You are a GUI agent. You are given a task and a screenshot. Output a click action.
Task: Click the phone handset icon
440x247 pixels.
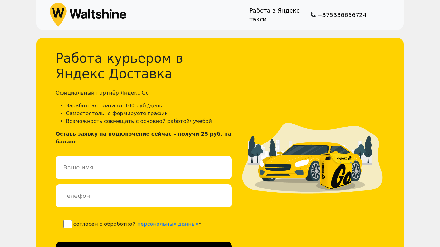click(313, 15)
